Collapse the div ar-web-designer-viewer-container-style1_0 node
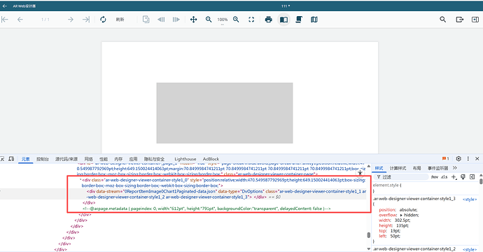The width and height of the screenshot is (483, 252). (80, 180)
